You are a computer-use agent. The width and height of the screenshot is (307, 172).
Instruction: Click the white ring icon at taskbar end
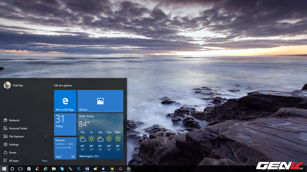tap(129, 169)
